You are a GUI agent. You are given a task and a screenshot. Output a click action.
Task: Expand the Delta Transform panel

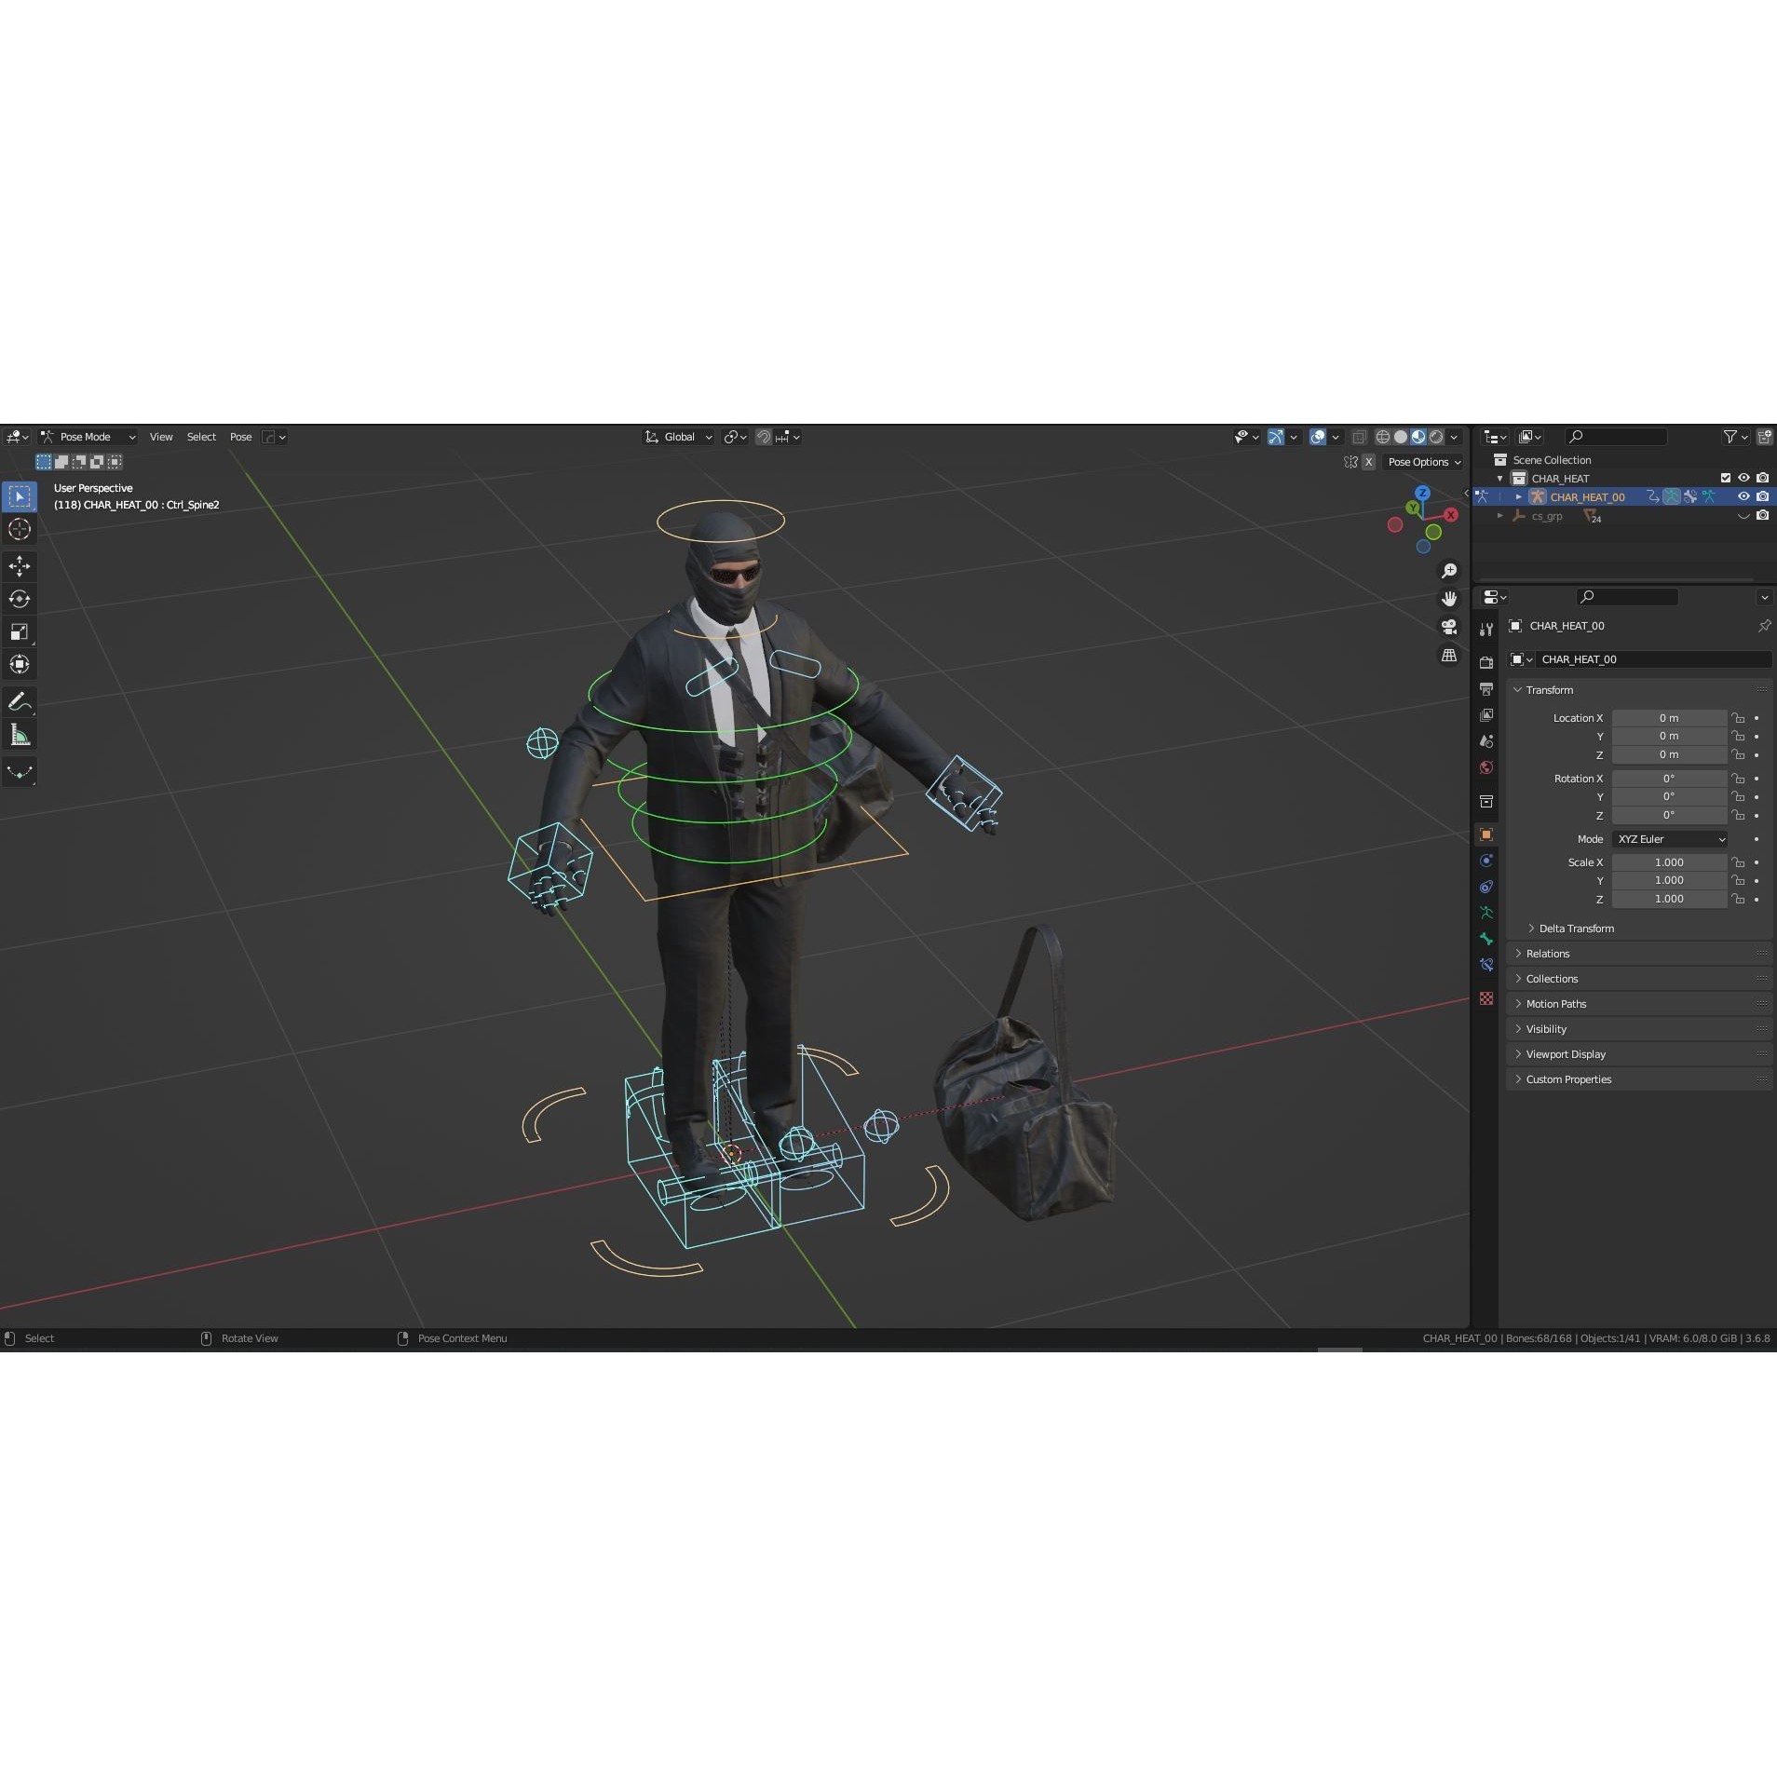point(1574,928)
